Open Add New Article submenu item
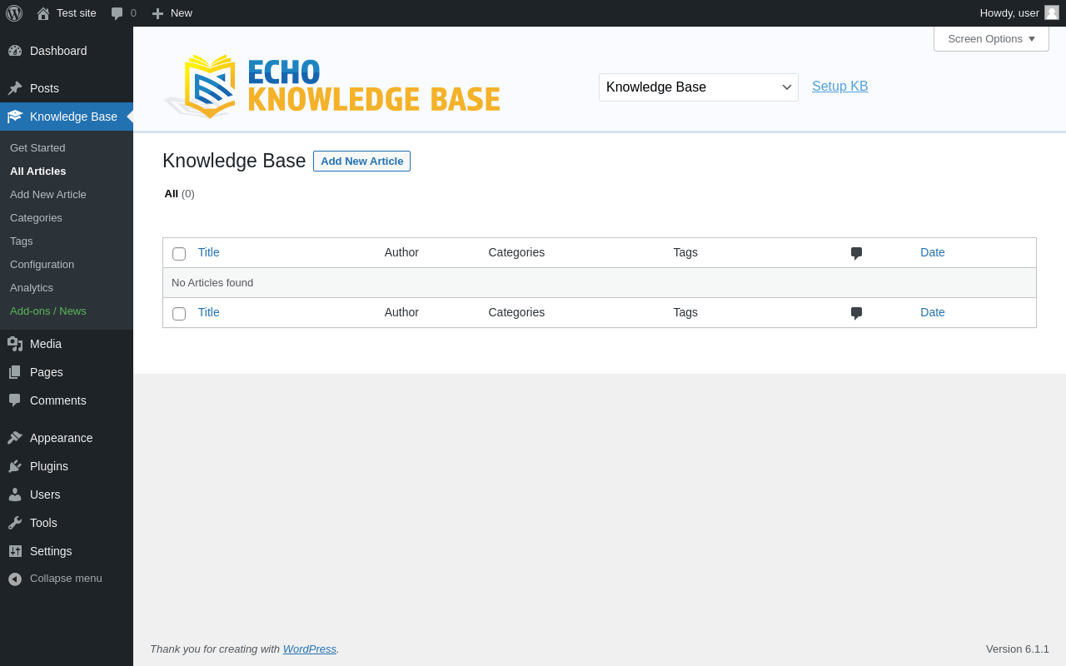The width and height of the screenshot is (1066, 666). [48, 195]
